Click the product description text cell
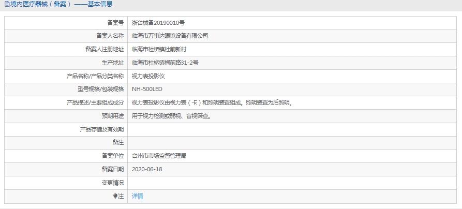 coord(212,102)
